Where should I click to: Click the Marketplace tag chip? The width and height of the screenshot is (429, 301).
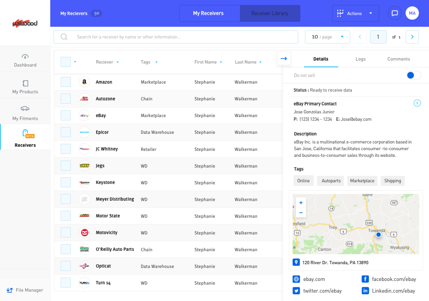(362, 181)
